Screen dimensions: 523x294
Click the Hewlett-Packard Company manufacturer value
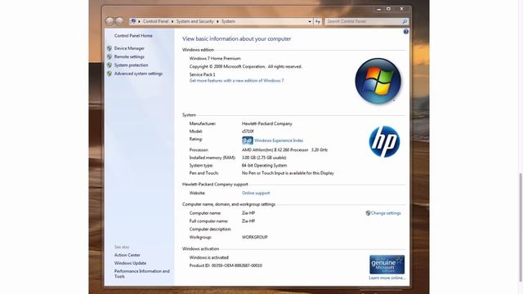pyautogui.click(x=267, y=123)
